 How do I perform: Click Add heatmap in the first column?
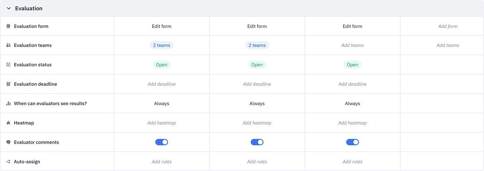click(x=161, y=123)
